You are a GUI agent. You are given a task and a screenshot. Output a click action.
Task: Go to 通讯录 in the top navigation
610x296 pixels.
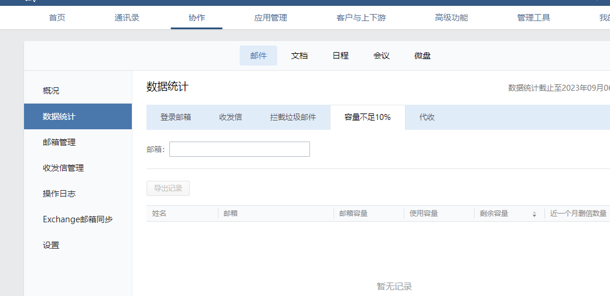(127, 18)
